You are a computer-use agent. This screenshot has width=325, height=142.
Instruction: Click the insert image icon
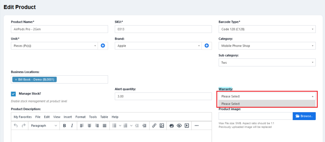tap(162, 125)
